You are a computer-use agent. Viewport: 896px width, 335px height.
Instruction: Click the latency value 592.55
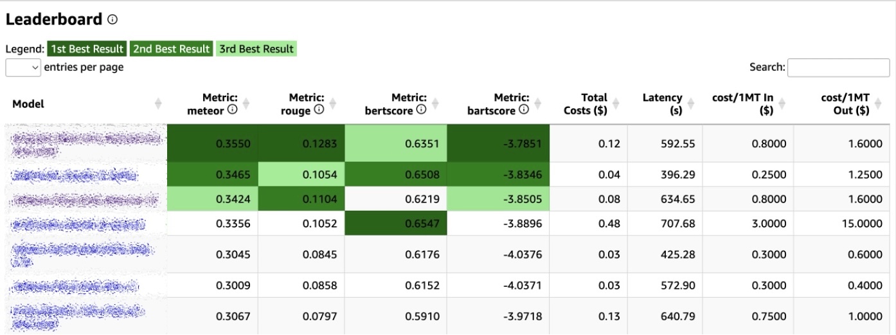click(678, 143)
